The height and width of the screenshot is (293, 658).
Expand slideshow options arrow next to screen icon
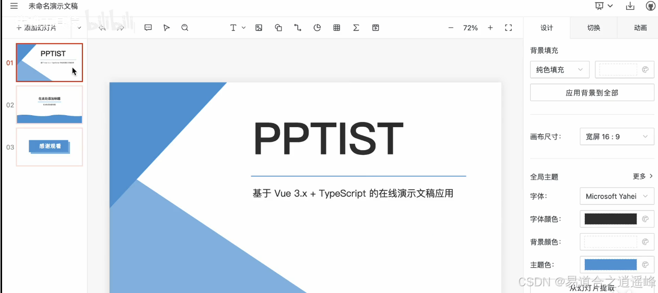click(610, 6)
